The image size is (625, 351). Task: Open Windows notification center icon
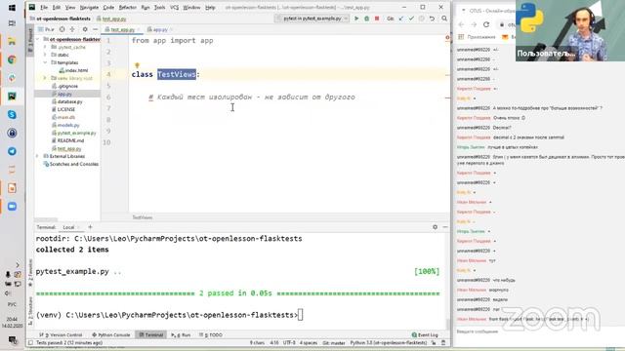[x=13, y=340]
